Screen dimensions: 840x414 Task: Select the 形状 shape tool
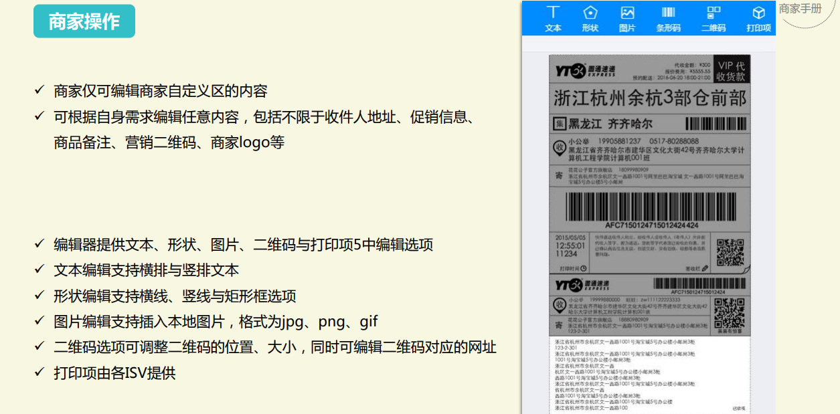coord(590,19)
